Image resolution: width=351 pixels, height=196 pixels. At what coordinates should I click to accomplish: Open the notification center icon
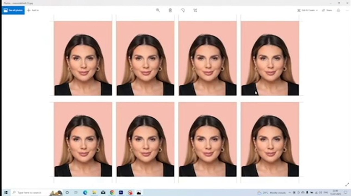pyautogui.click(x=346, y=192)
